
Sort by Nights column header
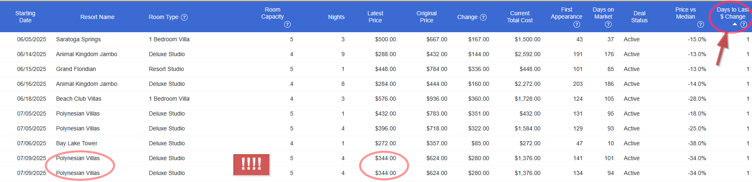(336, 17)
